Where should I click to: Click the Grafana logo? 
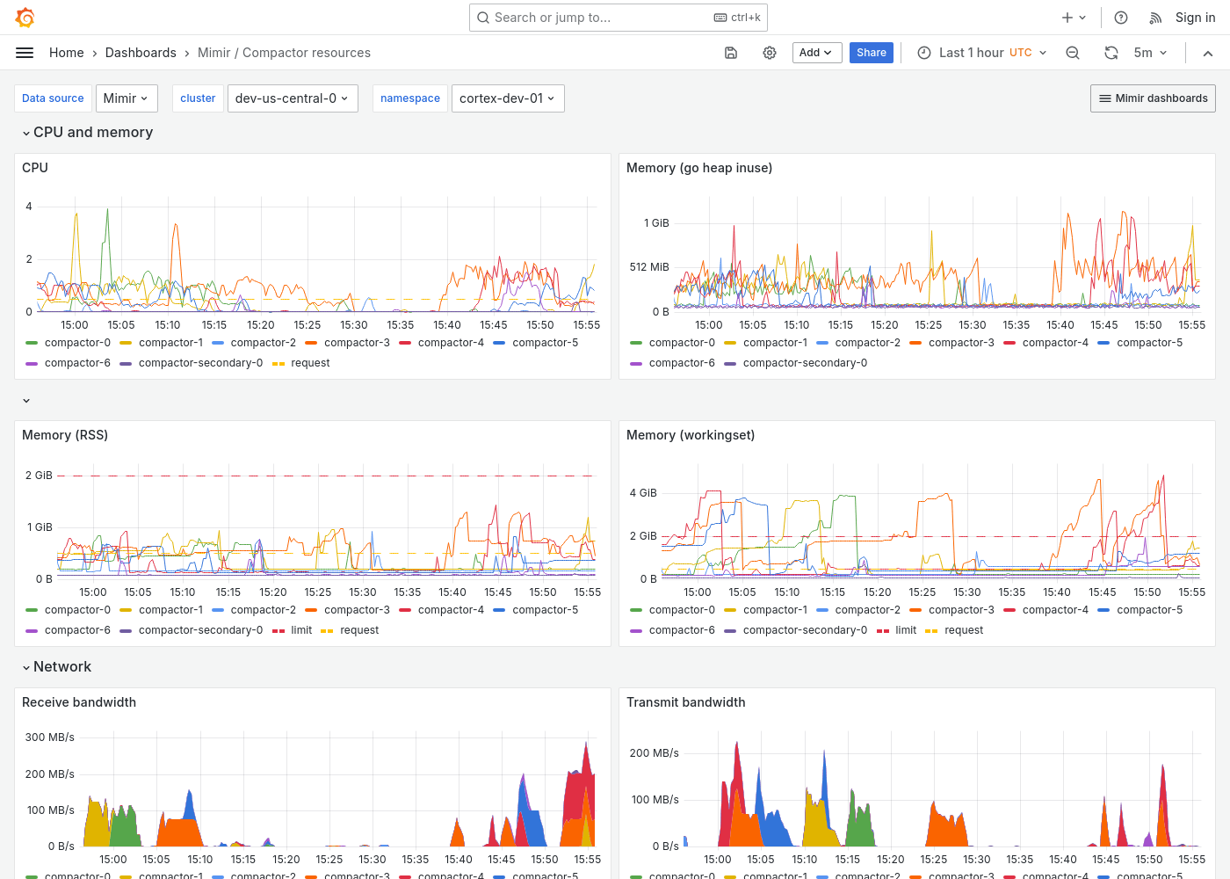click(25, 17)
